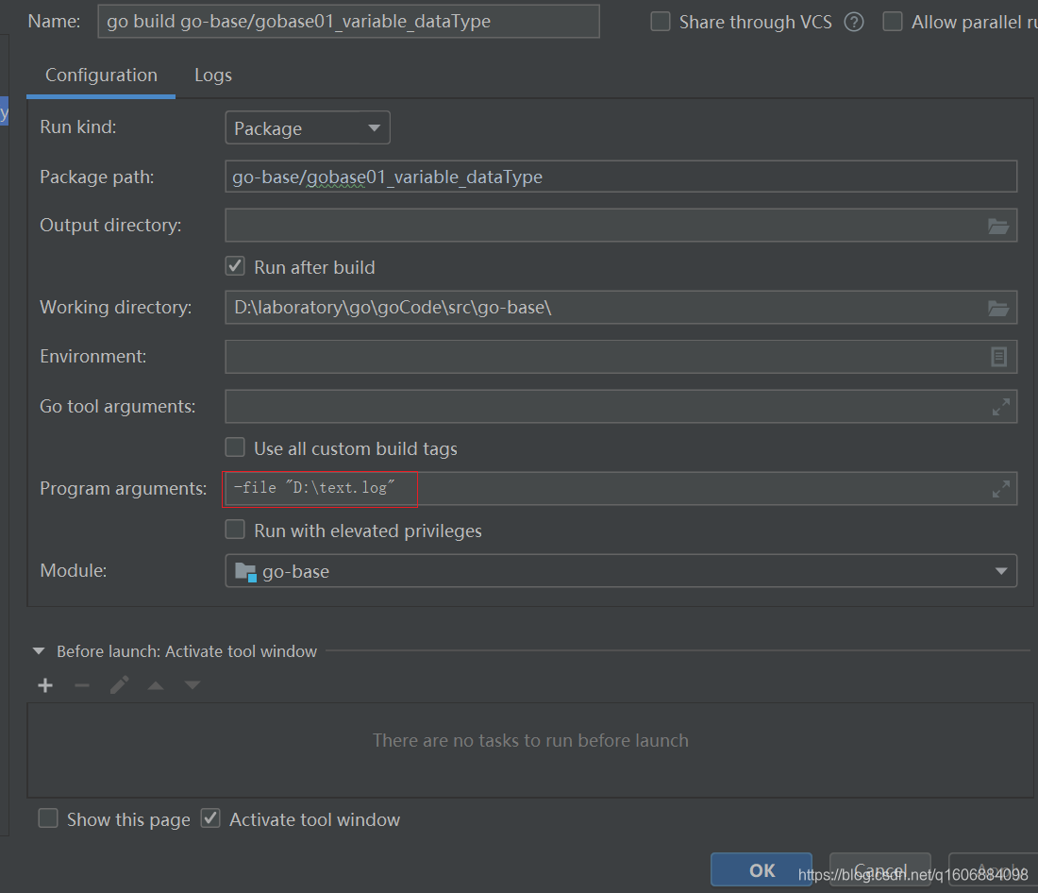The width and height of the screenshot is (1038, 893).
Task: Uncheck Run after build
Action: (x=235, y=266)
